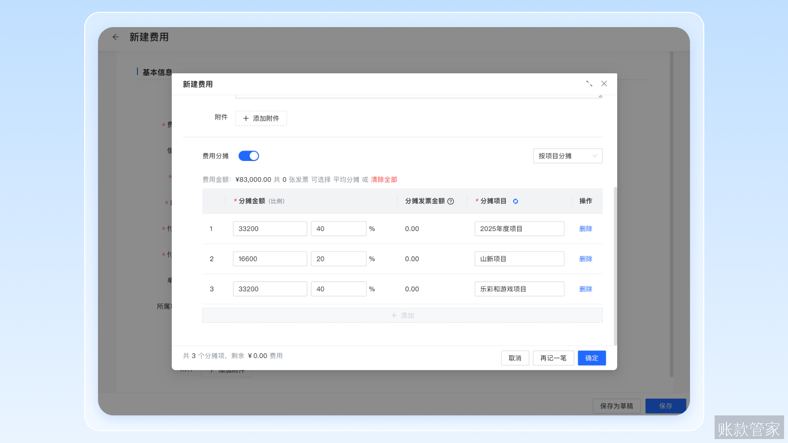Open the help tooltip icon next to 分摊发票金额
The height and width of the screenshot is (443, 788).
pyautogui.click(x=451, y=201)
